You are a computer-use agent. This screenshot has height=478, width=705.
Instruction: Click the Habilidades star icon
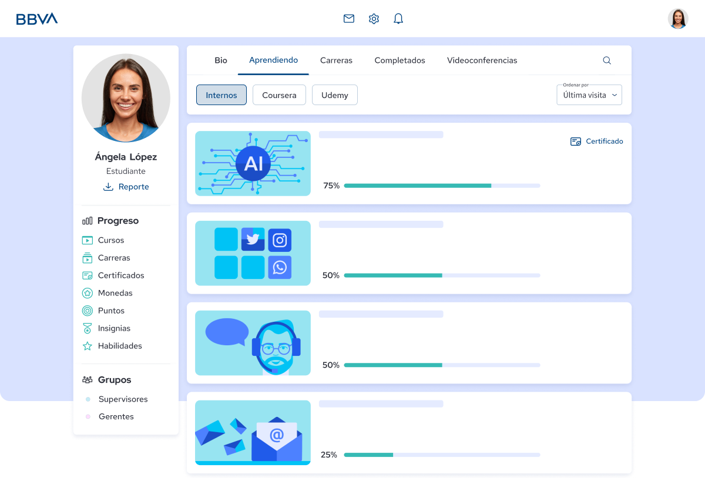point(88,346)
